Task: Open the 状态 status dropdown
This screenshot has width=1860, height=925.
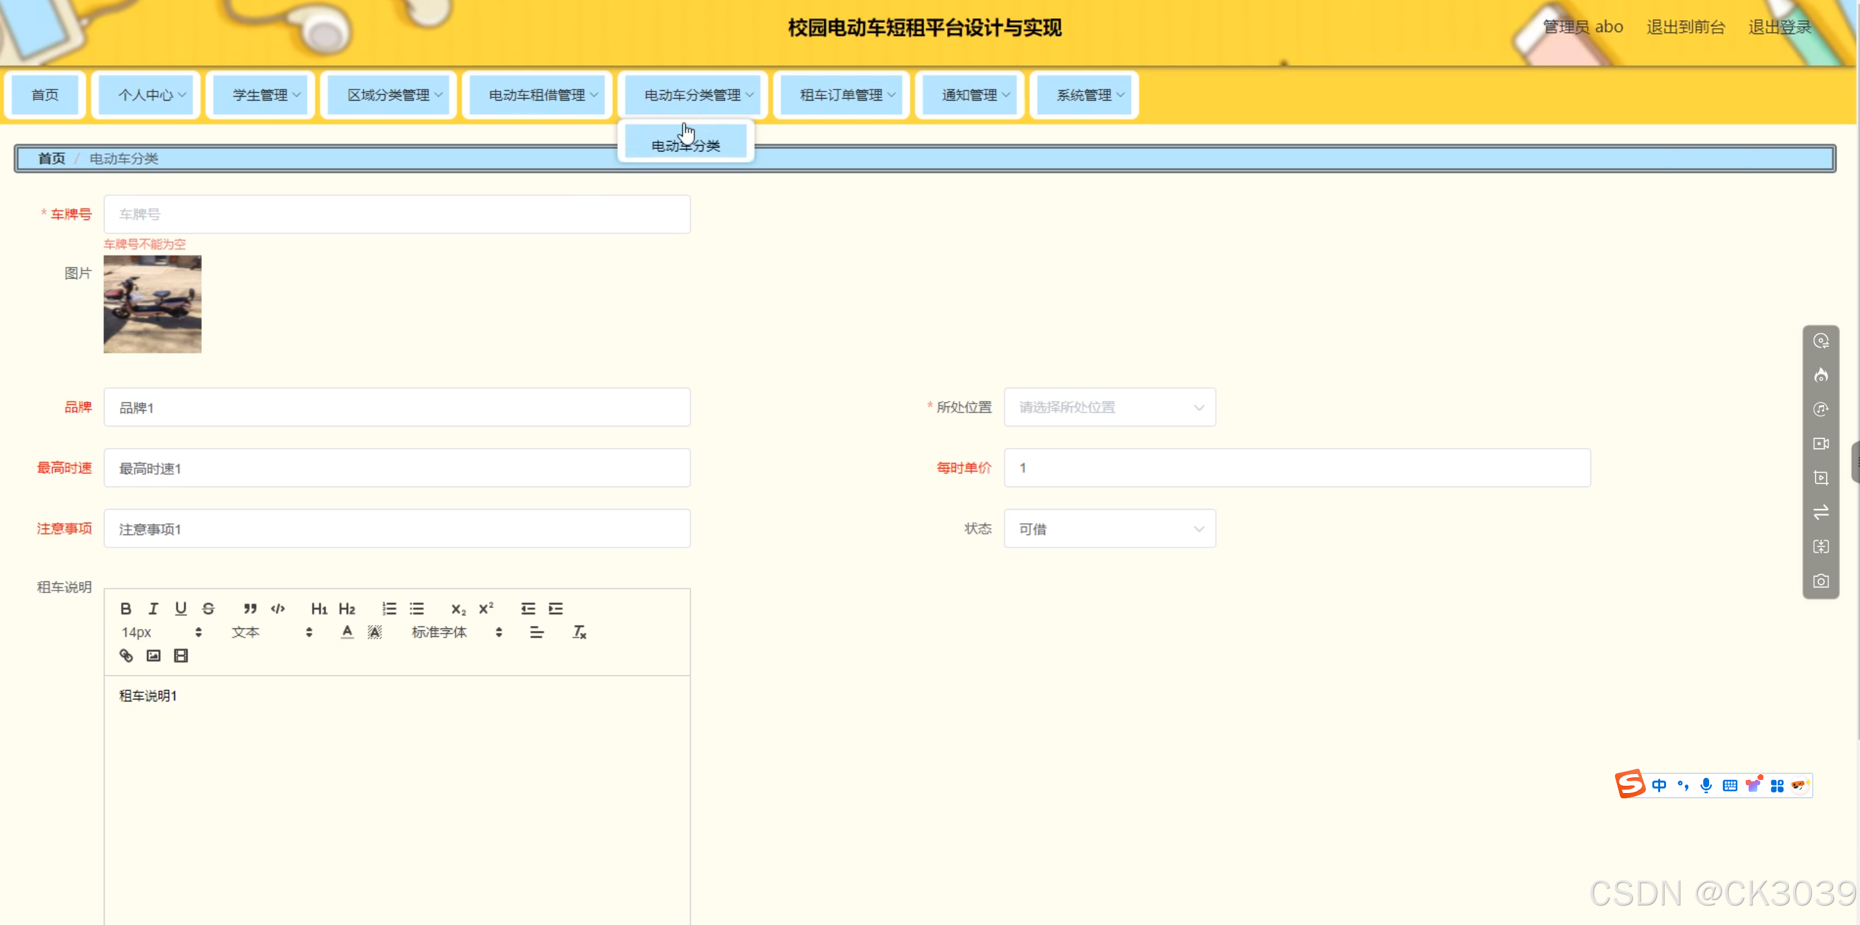Action: [x=1109, y=529]
